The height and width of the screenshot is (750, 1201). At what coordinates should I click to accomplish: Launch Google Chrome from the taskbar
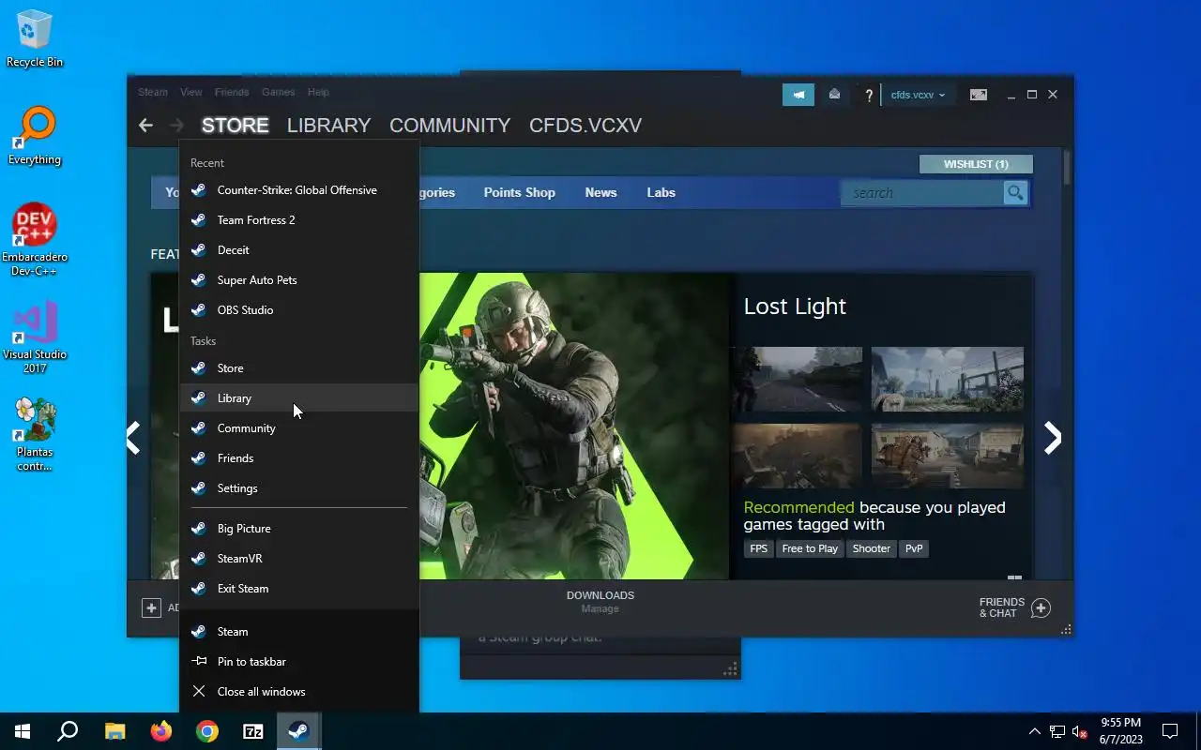pos(207,731)
